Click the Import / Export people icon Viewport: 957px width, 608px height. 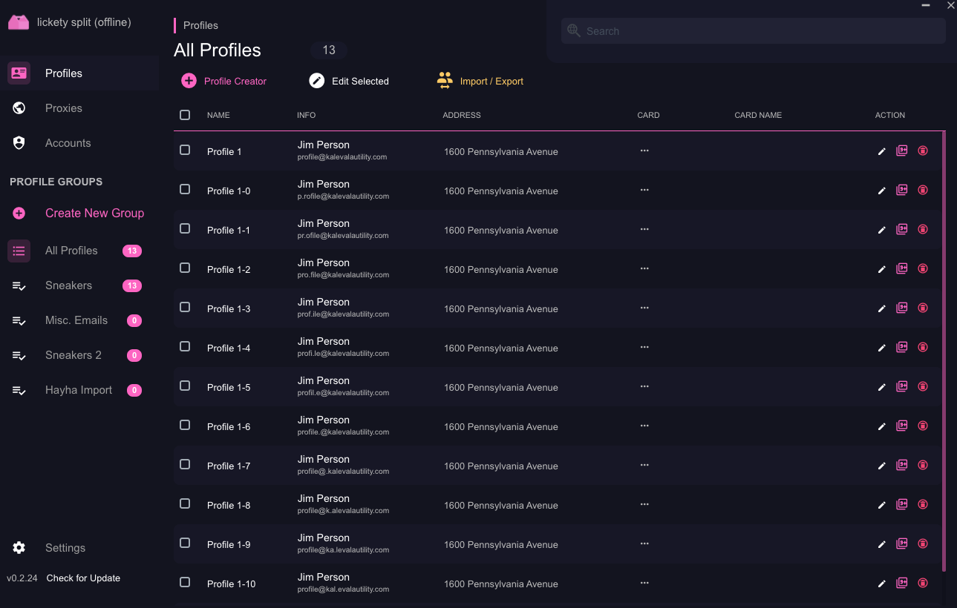[445, 81]
